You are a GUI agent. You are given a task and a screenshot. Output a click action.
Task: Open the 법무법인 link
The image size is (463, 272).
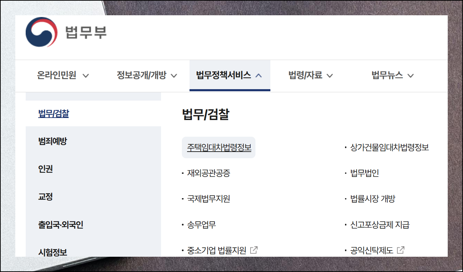click(365, 173)
